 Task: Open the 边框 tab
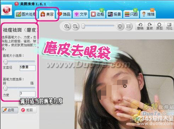tap(97, 14)
